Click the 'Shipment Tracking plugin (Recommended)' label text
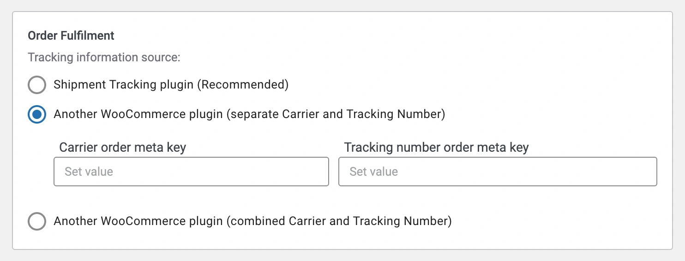This screenshot has height=261, width=685. click(171, 85)
